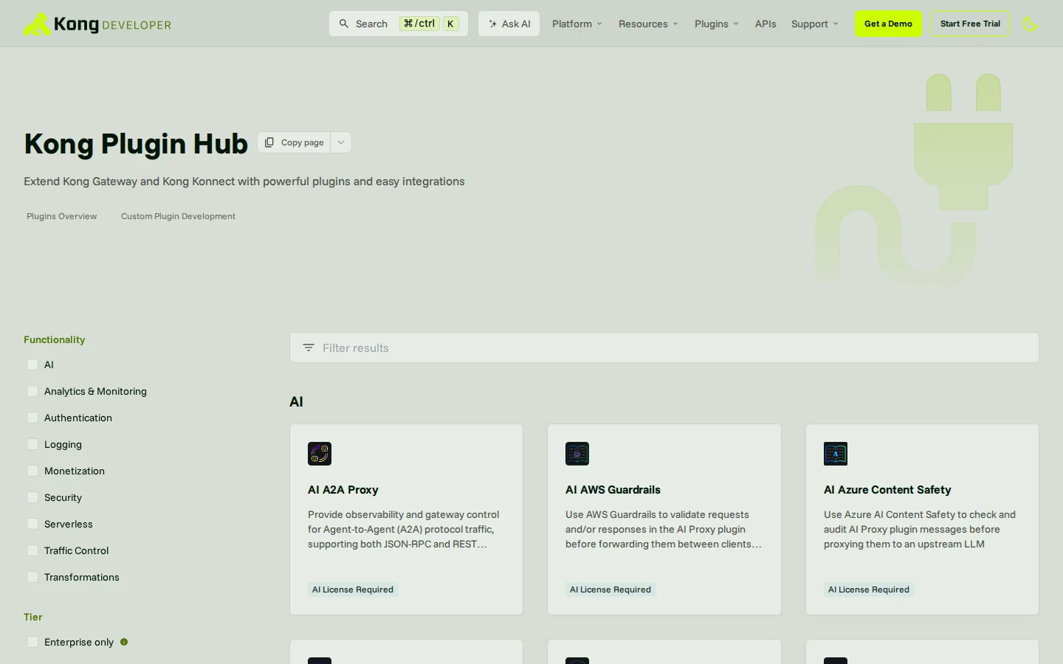Tick the Authentication checkbox
The height and width of the screenshot is (664, 1063).
point(32,418)
